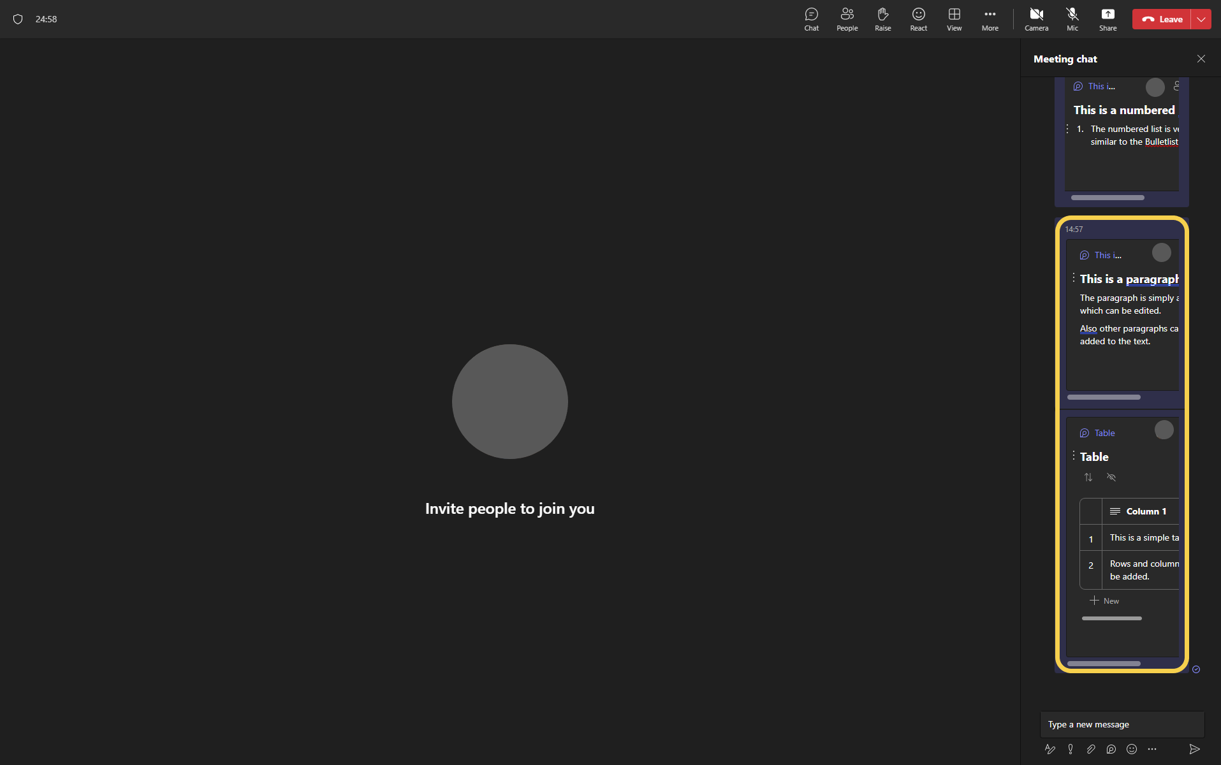The height and width of the screenshot is (765, 1221).
Task: Click the Share screen icon
Action: (1108, 19)
